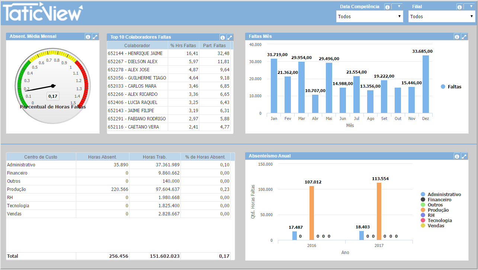Open the Filial Todos dropdown
Viewport: 478px width, 270px height.
[x=442, y=16]
